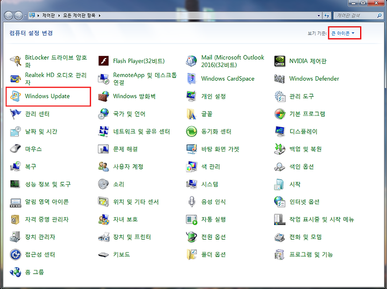Open the 음성 인식 microphone icon
Viewport: 387px width, 289px height.
(x=191, y=201)
